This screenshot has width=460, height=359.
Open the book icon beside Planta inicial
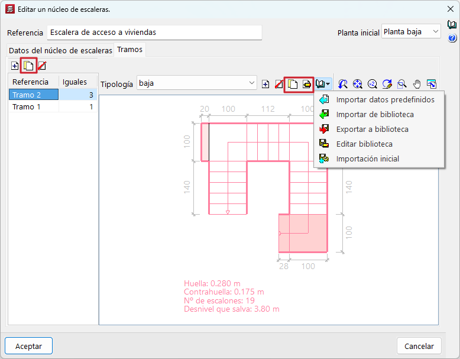(452, 25)
